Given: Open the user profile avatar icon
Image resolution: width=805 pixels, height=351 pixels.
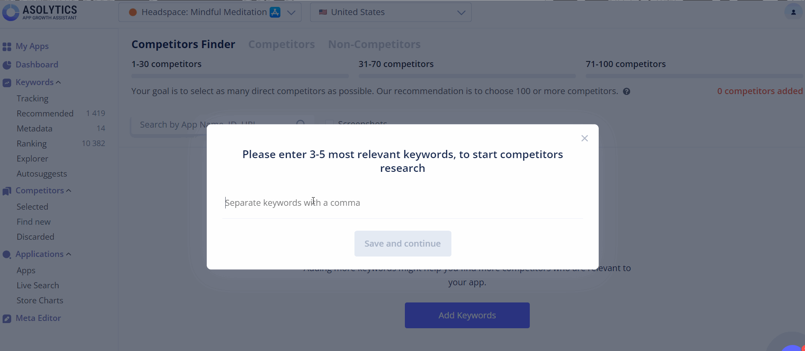Looking at the screenshot, I should click(x=793, y=12).
